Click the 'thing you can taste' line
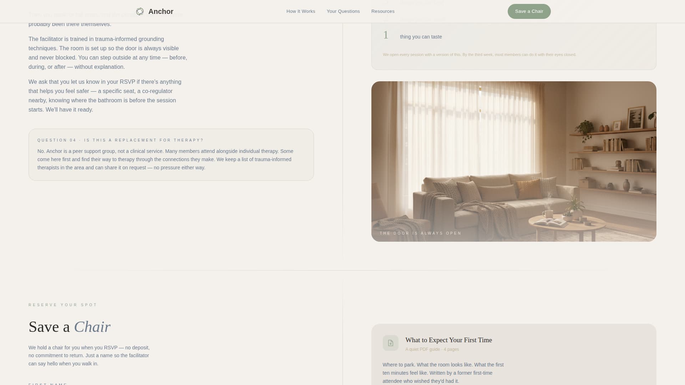The image size is (685, 385). pos(421,37)
